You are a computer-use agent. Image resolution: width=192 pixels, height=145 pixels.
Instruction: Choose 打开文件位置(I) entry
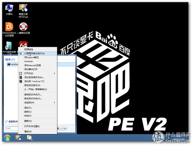pyautogui.click(x=37, y=126)
